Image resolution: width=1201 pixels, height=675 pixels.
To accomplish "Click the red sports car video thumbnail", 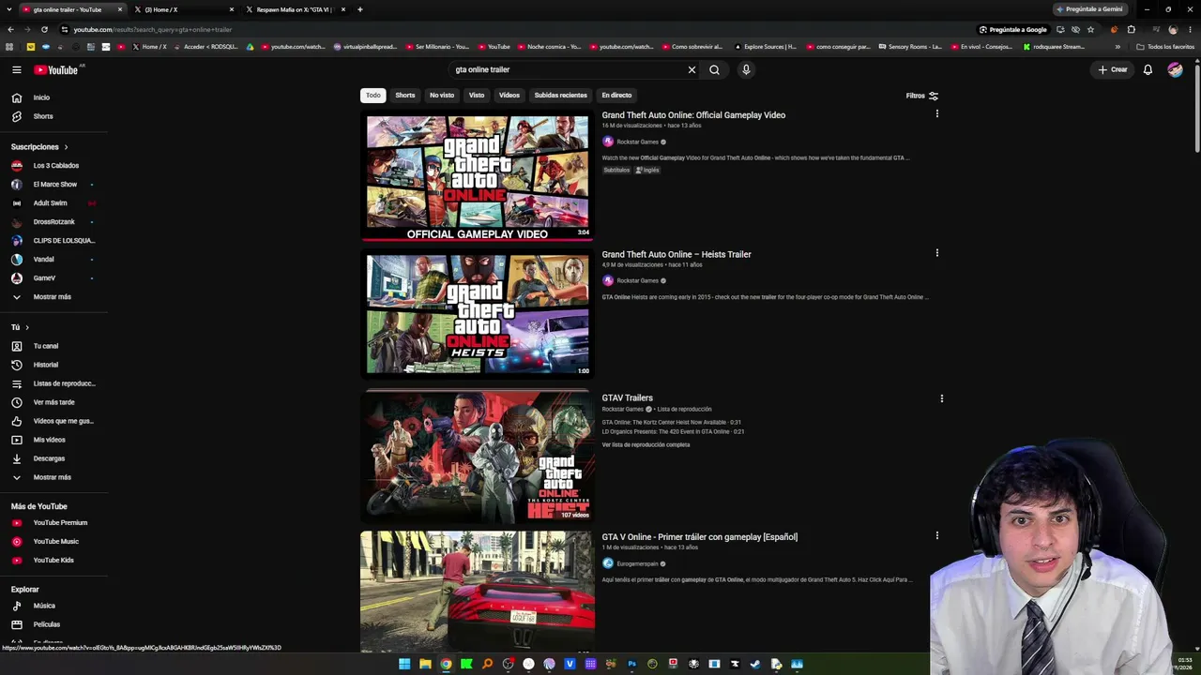I will [x=478, y=592].
